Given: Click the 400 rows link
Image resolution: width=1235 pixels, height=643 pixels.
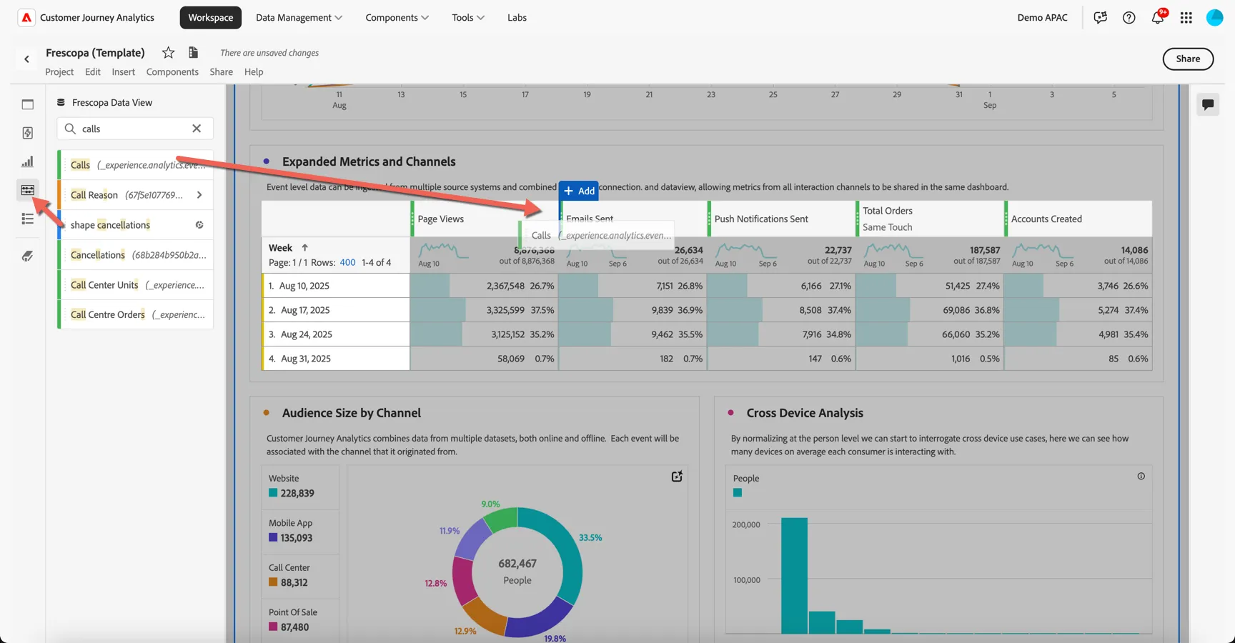Looking at the screenshot, I should pos(347,263).
